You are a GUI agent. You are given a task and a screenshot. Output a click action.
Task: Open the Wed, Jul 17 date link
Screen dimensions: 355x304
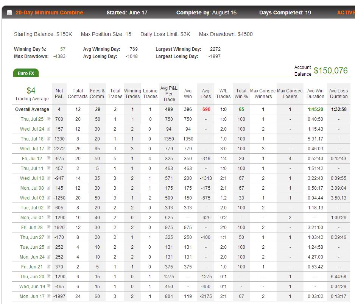(x=32, y=149)
